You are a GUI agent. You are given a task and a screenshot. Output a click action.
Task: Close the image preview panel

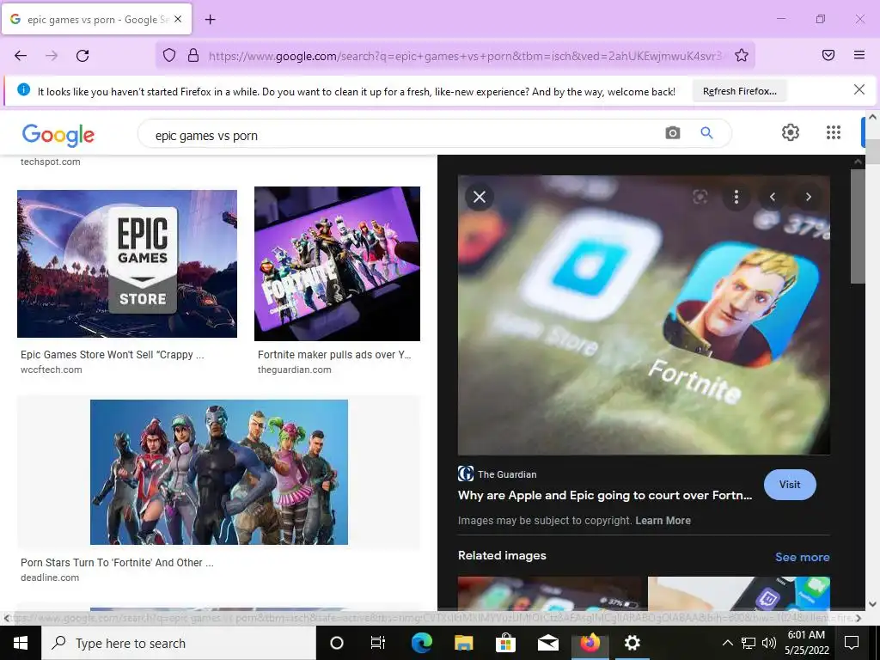click(480, 197)
